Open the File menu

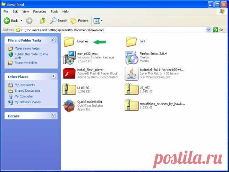[6, 11]
